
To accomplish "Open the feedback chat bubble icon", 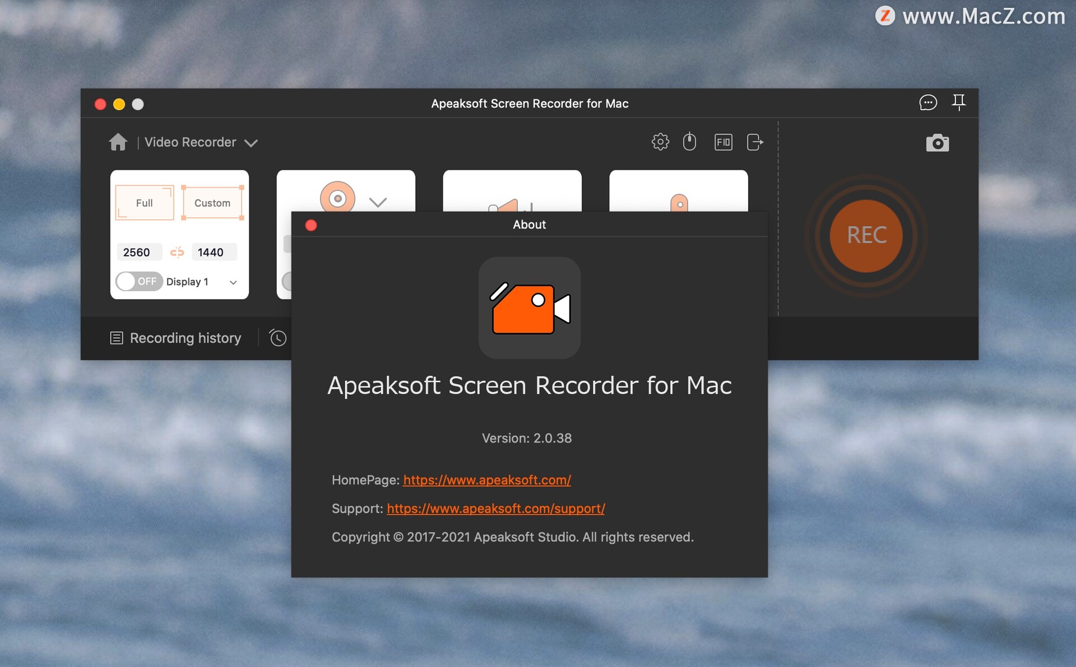I will pyautogui.click(x=928, y=103).
